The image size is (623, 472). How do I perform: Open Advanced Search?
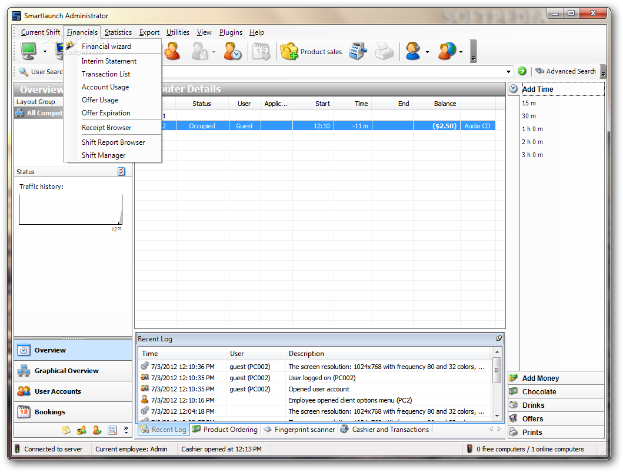pyautogui.click(x=565, y=71)
